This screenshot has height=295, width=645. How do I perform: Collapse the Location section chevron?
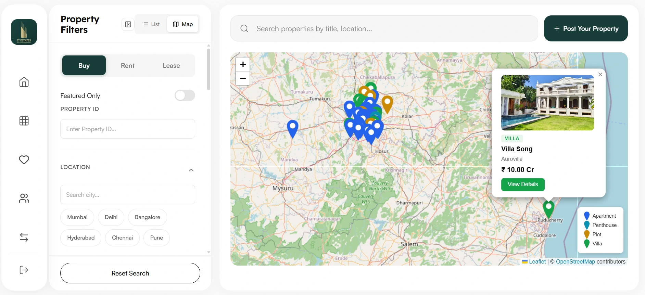pos(191,170)
